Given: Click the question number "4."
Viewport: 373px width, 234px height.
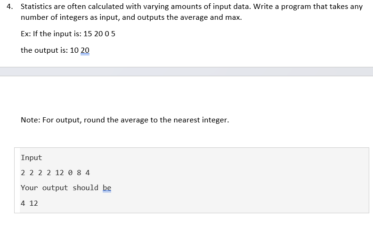Looking at the screenshot, I should coord(9,7).
